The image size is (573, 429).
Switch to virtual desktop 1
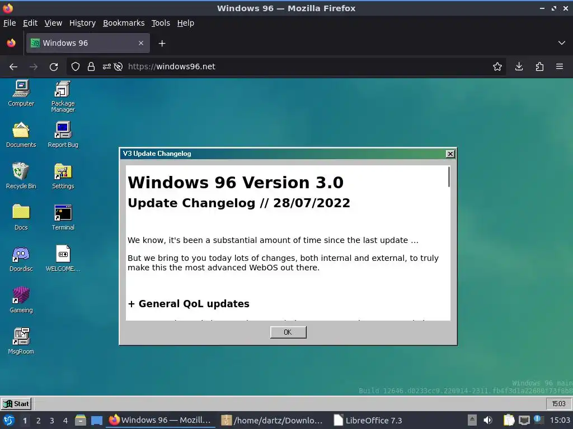tap(25, 421)
